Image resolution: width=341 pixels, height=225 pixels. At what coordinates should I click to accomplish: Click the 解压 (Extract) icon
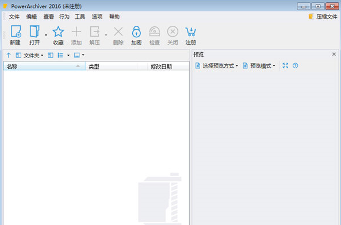click(95, 32)
